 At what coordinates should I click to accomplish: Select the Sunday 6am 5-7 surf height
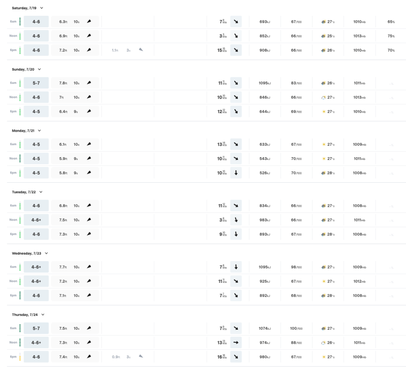(36, 83)
